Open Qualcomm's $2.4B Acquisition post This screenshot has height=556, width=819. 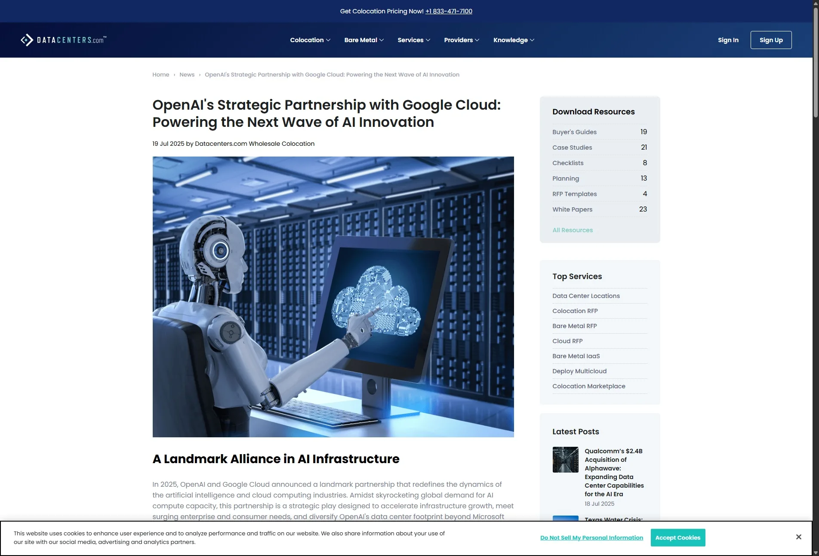coord(614,473)
